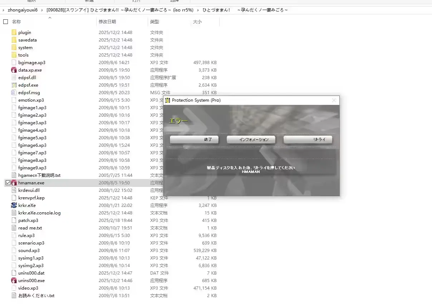The width and height of the screenshot is (432, 305).
Task: Click the unins000.exe application icon
Action: [14, 280]
